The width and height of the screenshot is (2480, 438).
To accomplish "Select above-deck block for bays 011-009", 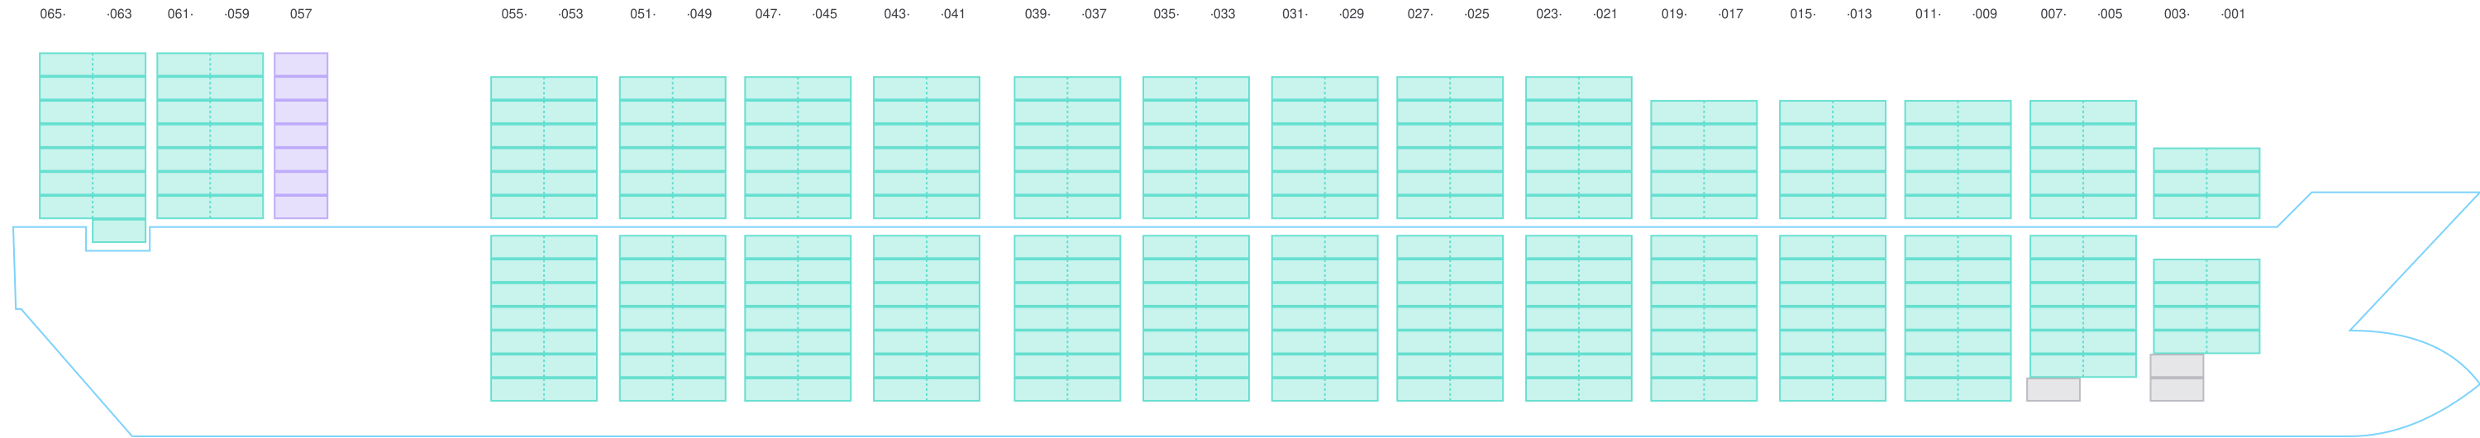I will click(x=1958, y=159).
